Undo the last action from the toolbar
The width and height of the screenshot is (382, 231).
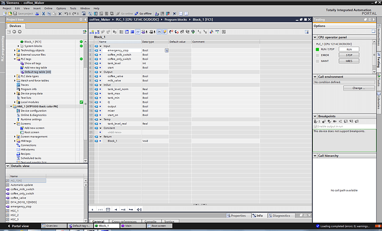tap(67, 14)
